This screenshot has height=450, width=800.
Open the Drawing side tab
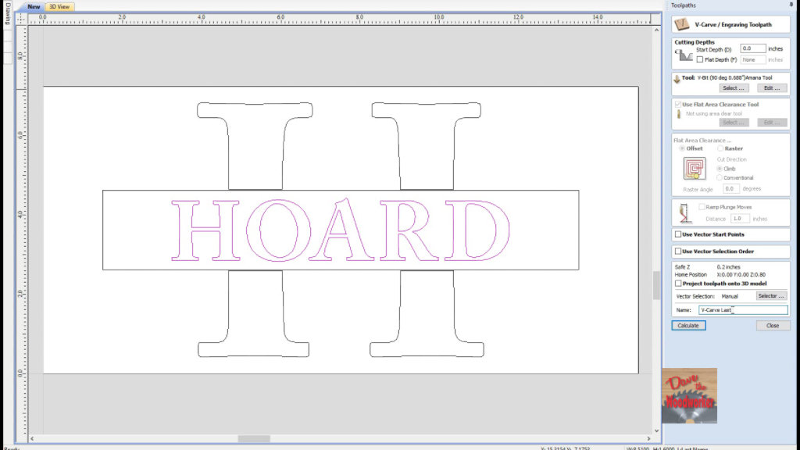pos(7,14)
